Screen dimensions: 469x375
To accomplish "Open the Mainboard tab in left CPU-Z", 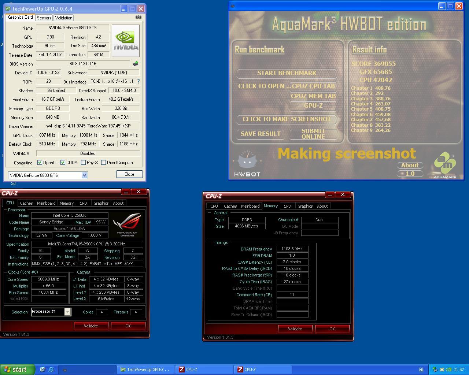I will [x=46, y=203].
